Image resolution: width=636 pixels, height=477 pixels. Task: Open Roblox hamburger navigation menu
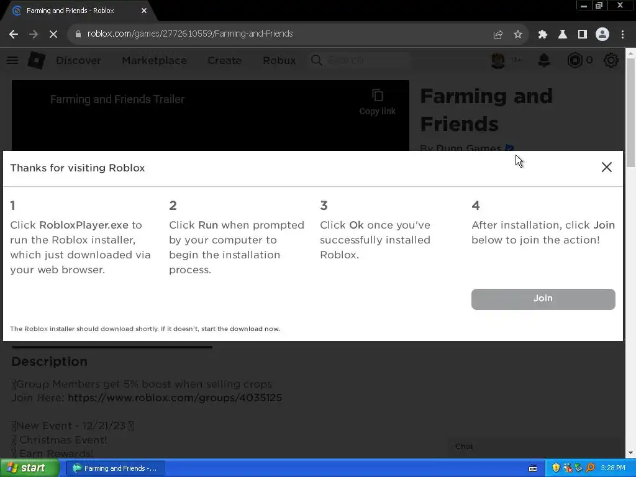click(12, 60)
